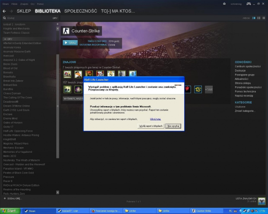The image size is (268, 214).
Task: Open your avatar in friends list corner
Action: click(x=262, y=201)
